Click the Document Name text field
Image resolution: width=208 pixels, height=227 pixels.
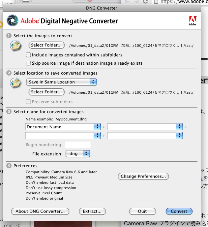60,127
